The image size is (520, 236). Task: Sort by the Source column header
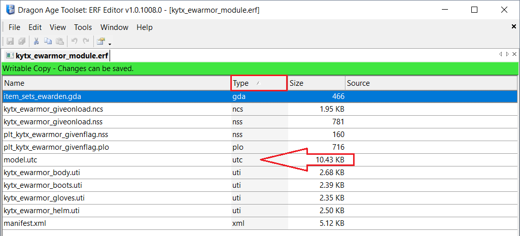coord(431,83)
